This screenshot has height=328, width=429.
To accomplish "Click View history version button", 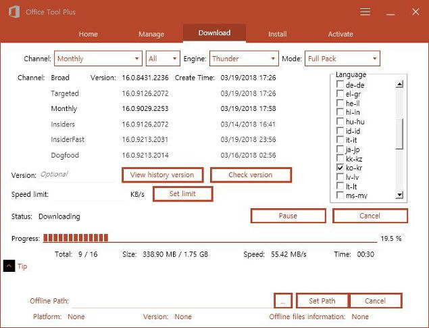I will [162, 174].
